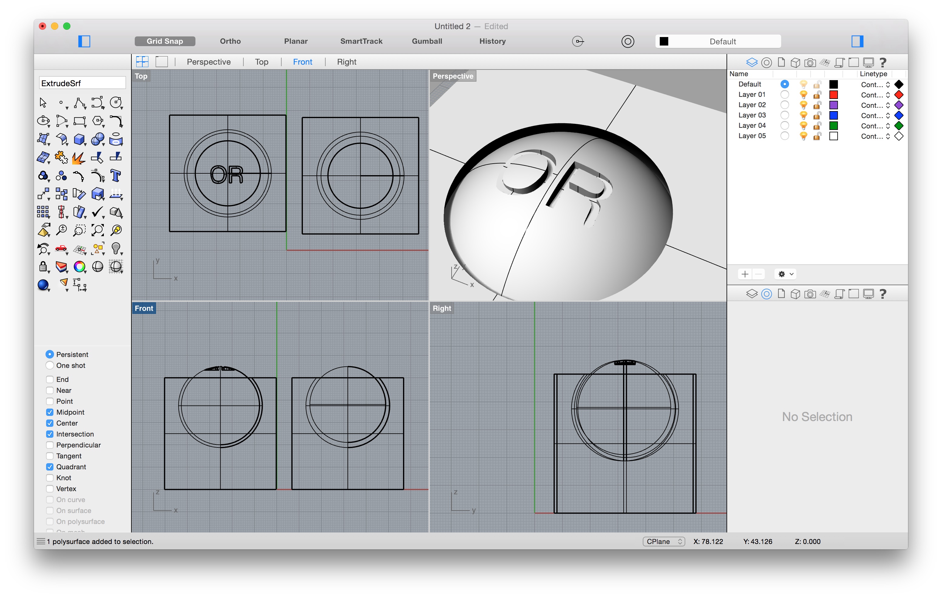Select the One shot radio option
Image resolution: width=942 pixels, height=598 pixels.
tap(50, 365)
